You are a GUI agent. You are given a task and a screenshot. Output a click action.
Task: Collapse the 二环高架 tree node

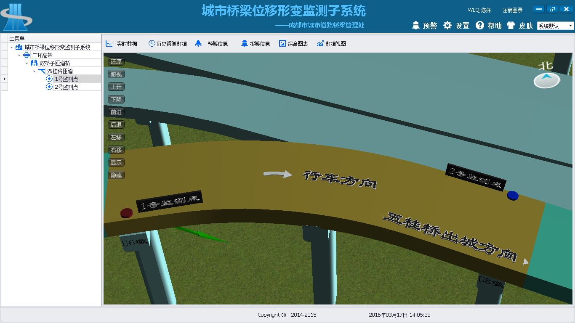(x=19, y=55)
